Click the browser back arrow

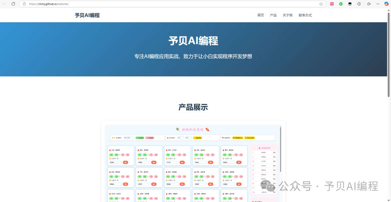4,4
